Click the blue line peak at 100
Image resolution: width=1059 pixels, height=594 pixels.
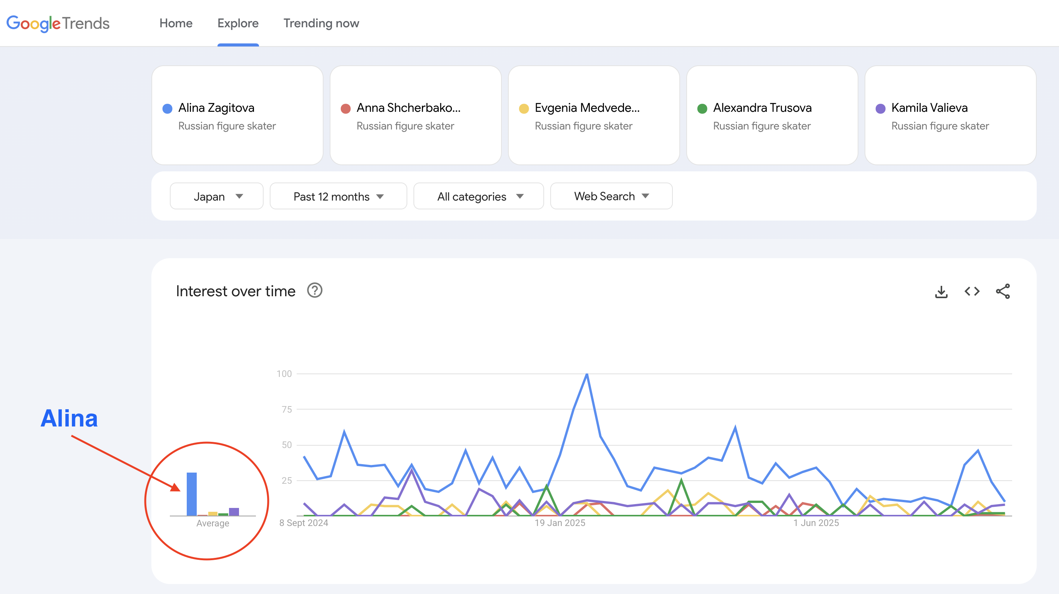[x=587, y=374]
